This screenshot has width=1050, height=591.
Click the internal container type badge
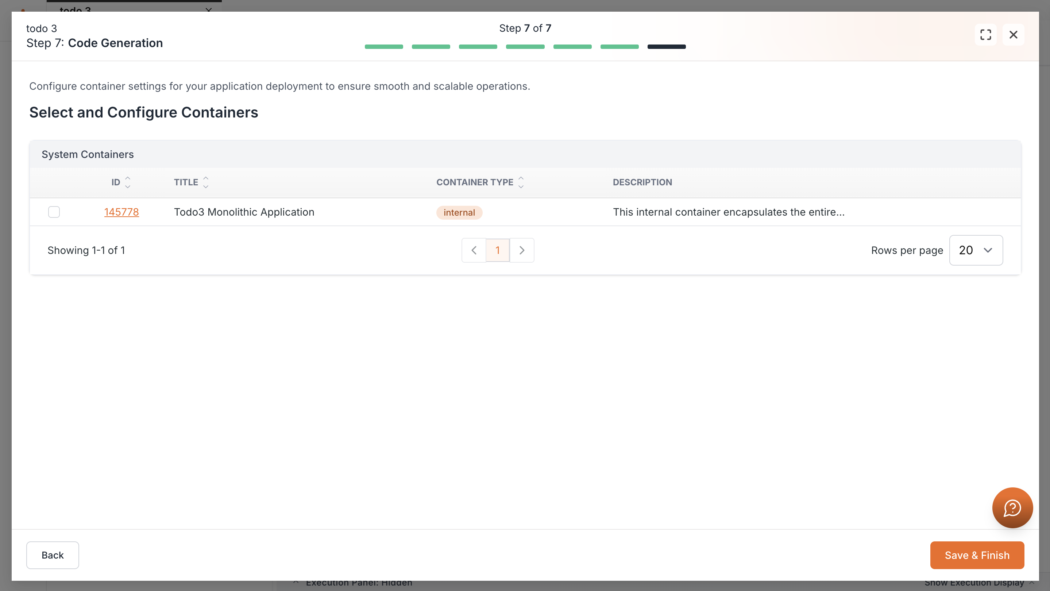(x=459, y=212)
